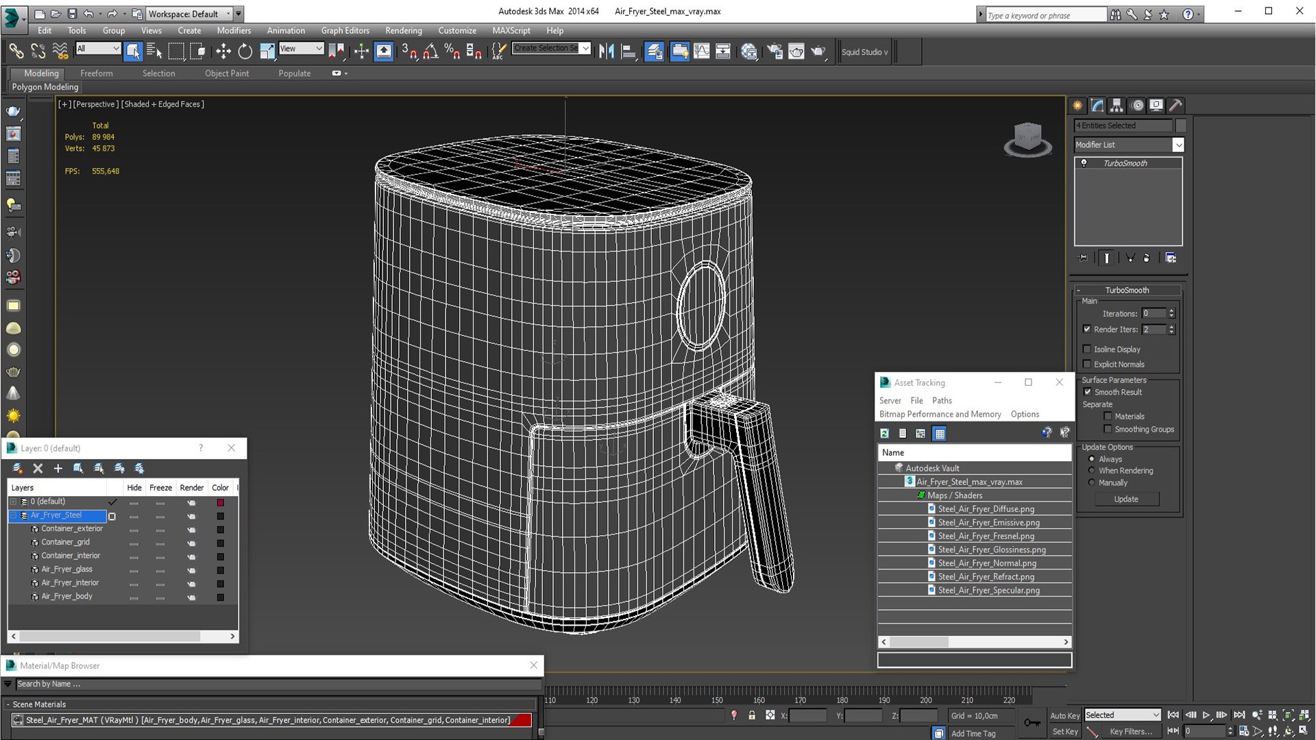Enable Isoline Display checkbox
The height and width of the screenshot is (740, 1316).
[x=1087, y=349]
